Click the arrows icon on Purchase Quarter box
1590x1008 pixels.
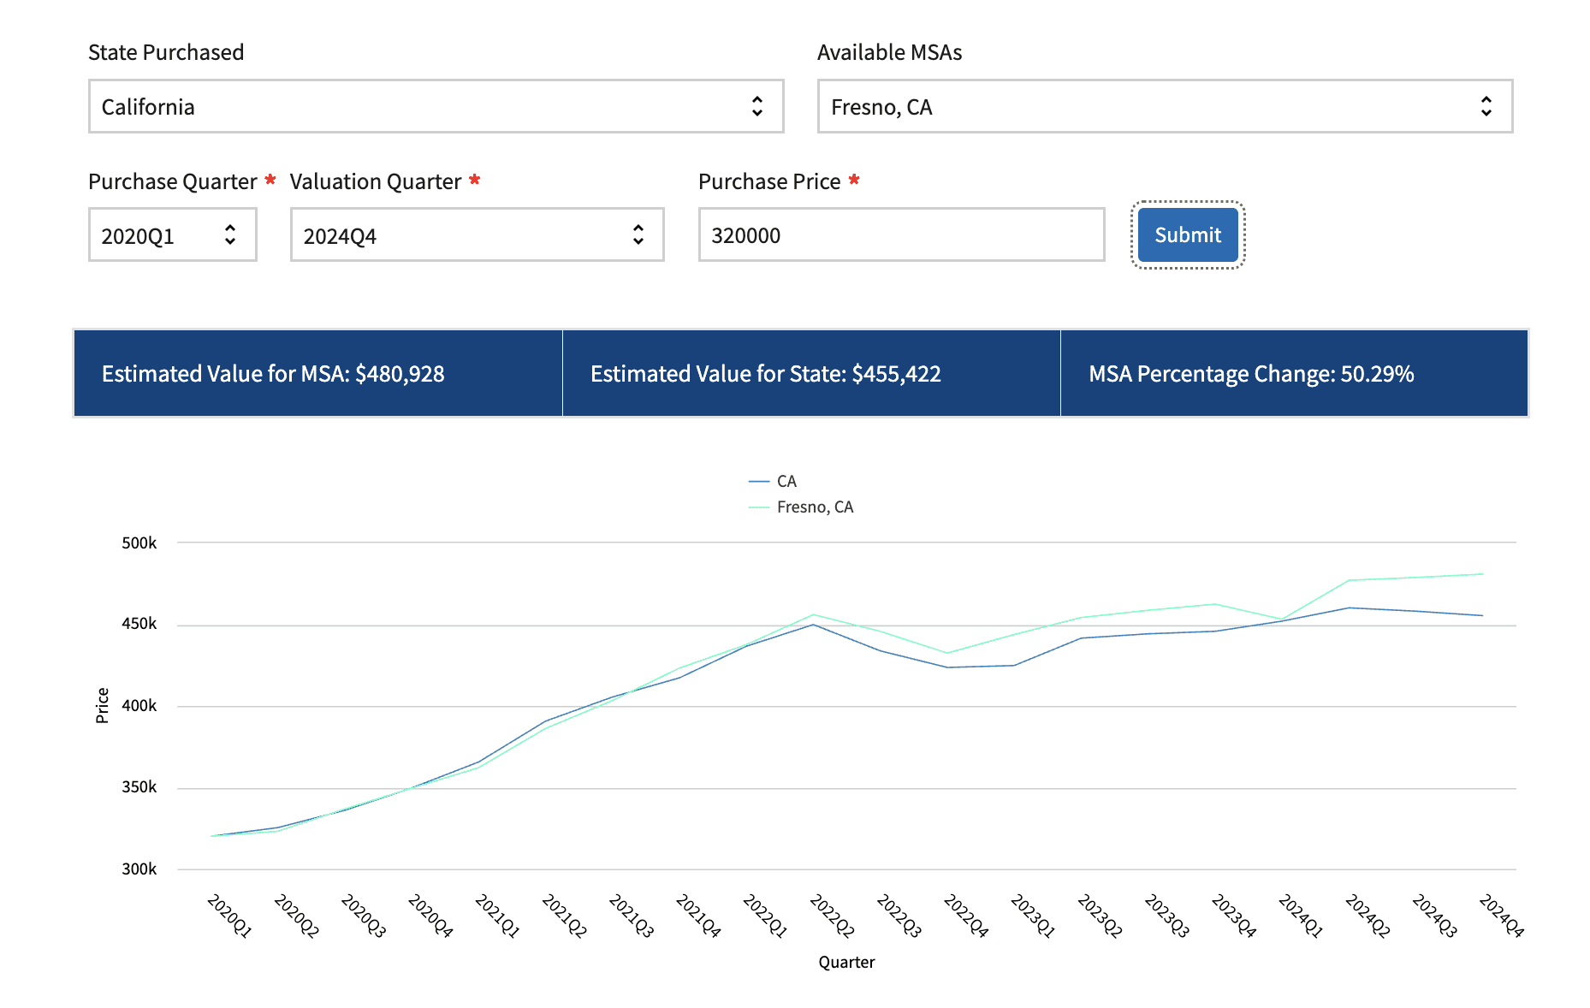230,235
